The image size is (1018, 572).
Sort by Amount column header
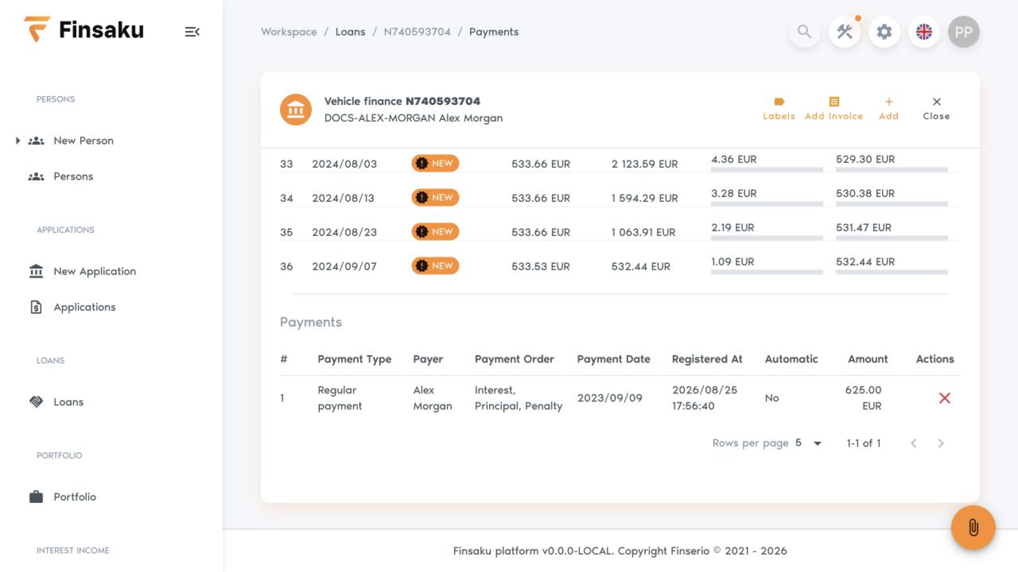pyautogui.click(x=868, y=359)
